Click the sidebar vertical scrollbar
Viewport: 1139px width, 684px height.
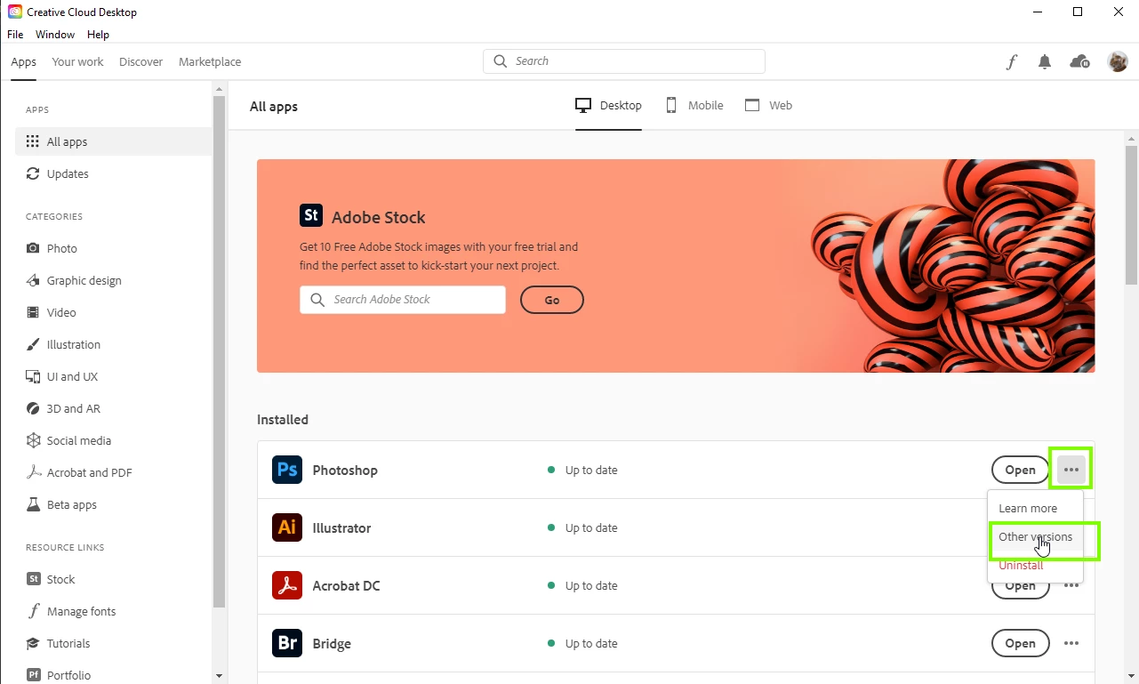coord(219,351)
